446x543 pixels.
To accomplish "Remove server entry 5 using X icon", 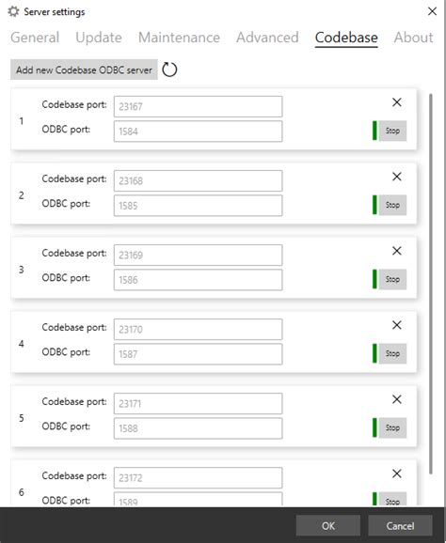I will click(397, 399).
